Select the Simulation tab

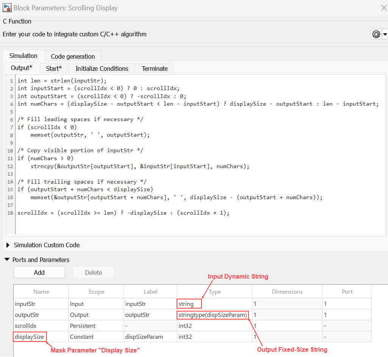(23, 56)
